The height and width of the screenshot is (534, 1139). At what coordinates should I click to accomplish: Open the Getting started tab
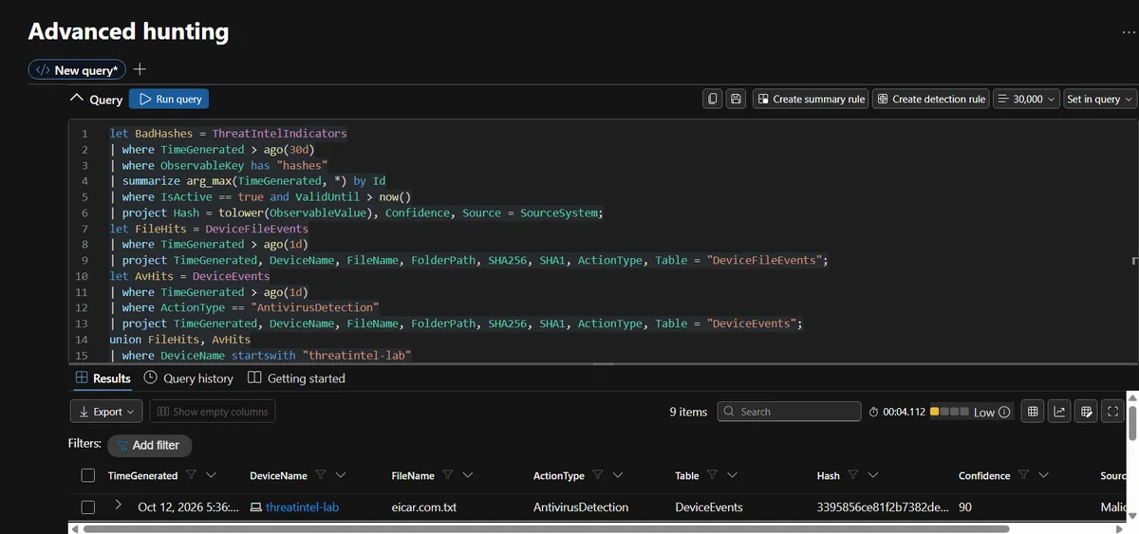[x=296, y=377]
